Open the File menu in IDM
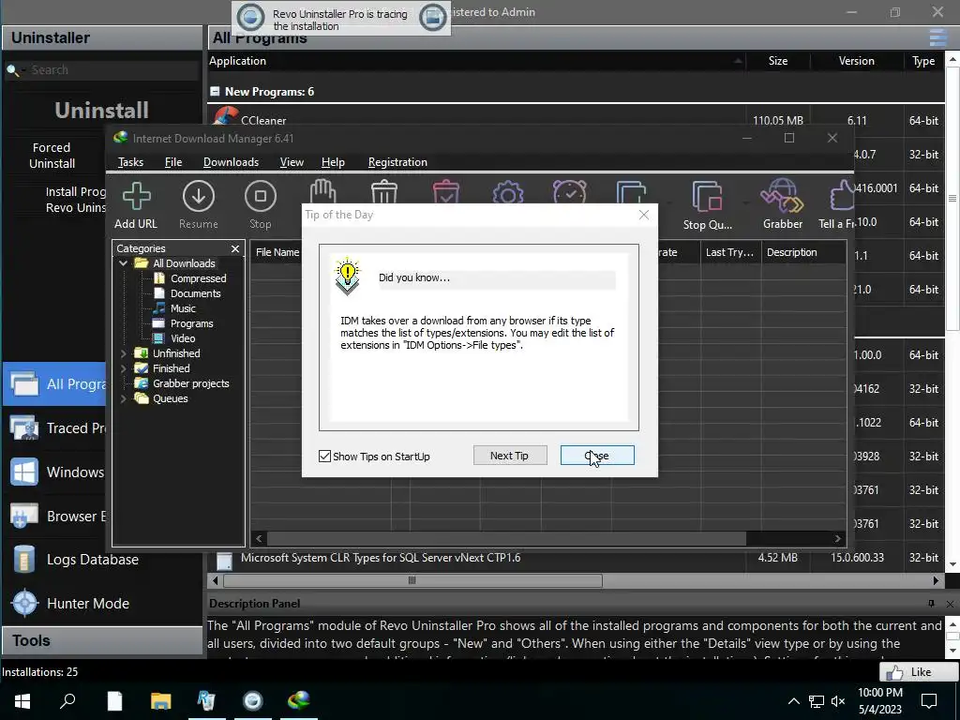The height and width of the screenshot is (720, 960). pyautogui.click(x=173, y=162)
